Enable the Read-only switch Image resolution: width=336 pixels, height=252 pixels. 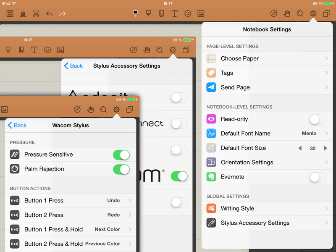click(317, 119)
